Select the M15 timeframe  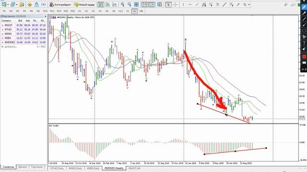[x=59, y=11]
